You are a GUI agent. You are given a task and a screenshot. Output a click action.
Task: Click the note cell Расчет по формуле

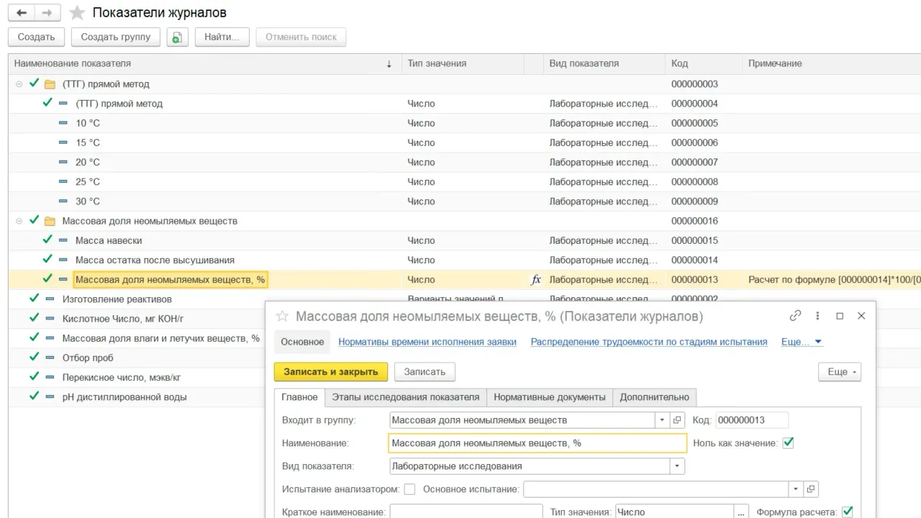click(x=833, y=280)
